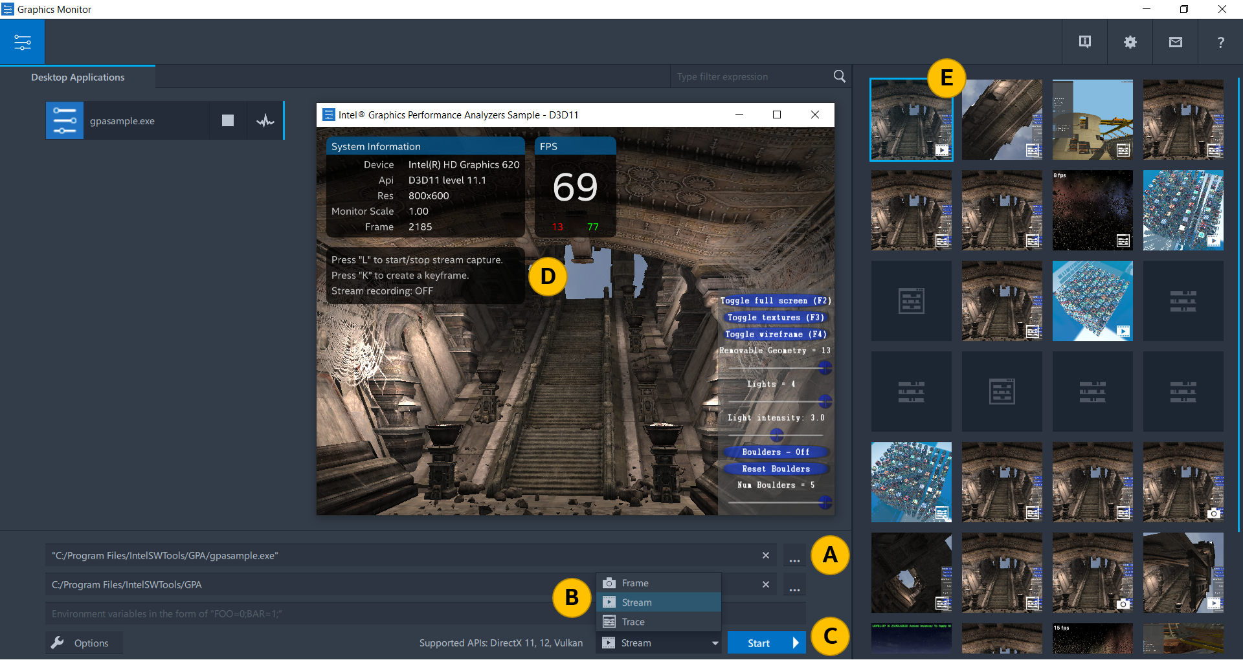Click the hamburger sliders menu icon
1243x660 pixels.
tap(23, 42)
